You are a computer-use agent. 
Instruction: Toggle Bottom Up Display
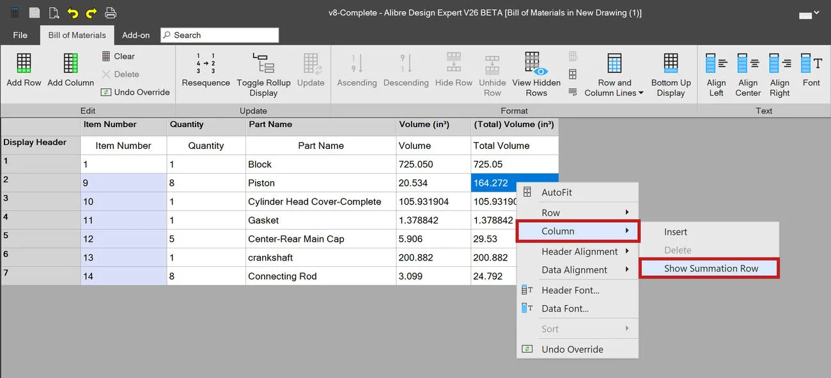671,75
